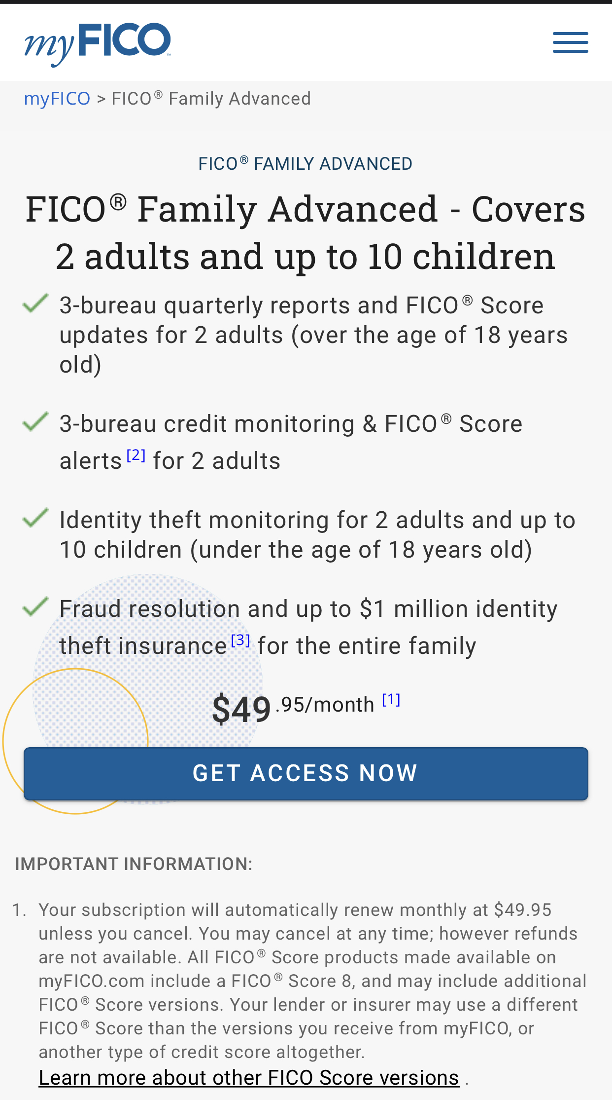Go to the myFICO breadcrumb link
The height and width of the screenshot is (1100, 612).
point(57,99)
